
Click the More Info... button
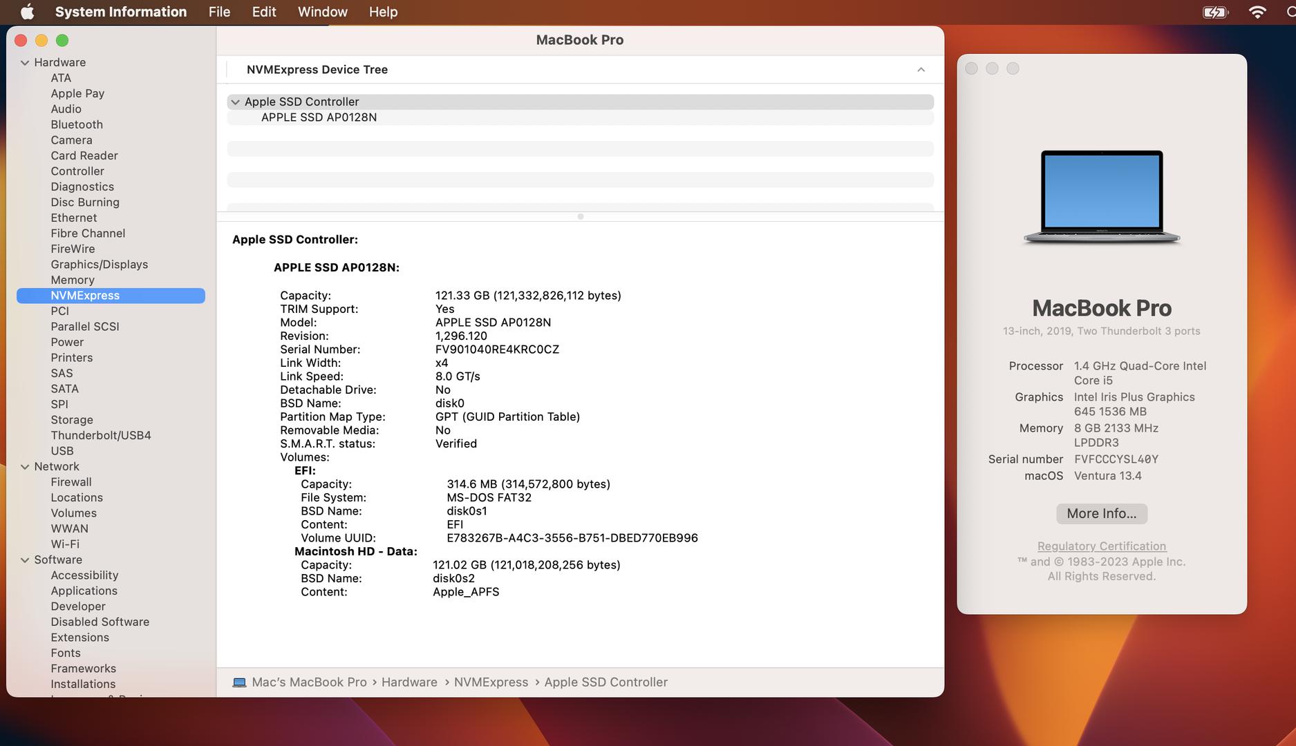pyautogui.click(x=1101, y=513)
